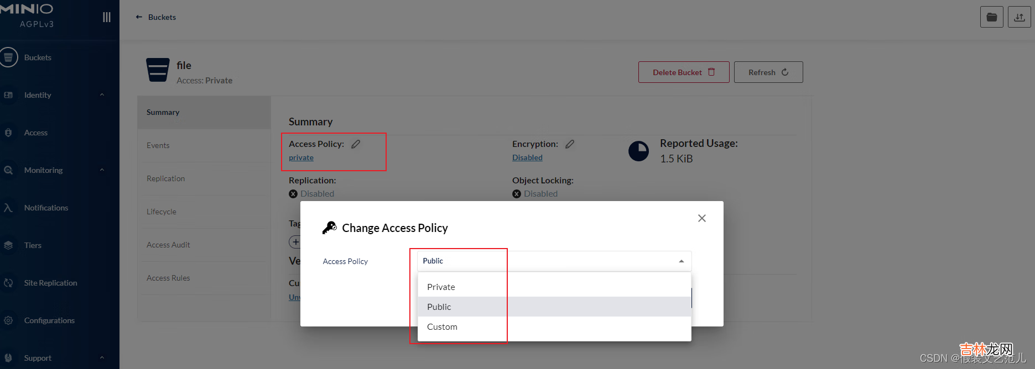Open the object browser folder icon

(991, 17)
